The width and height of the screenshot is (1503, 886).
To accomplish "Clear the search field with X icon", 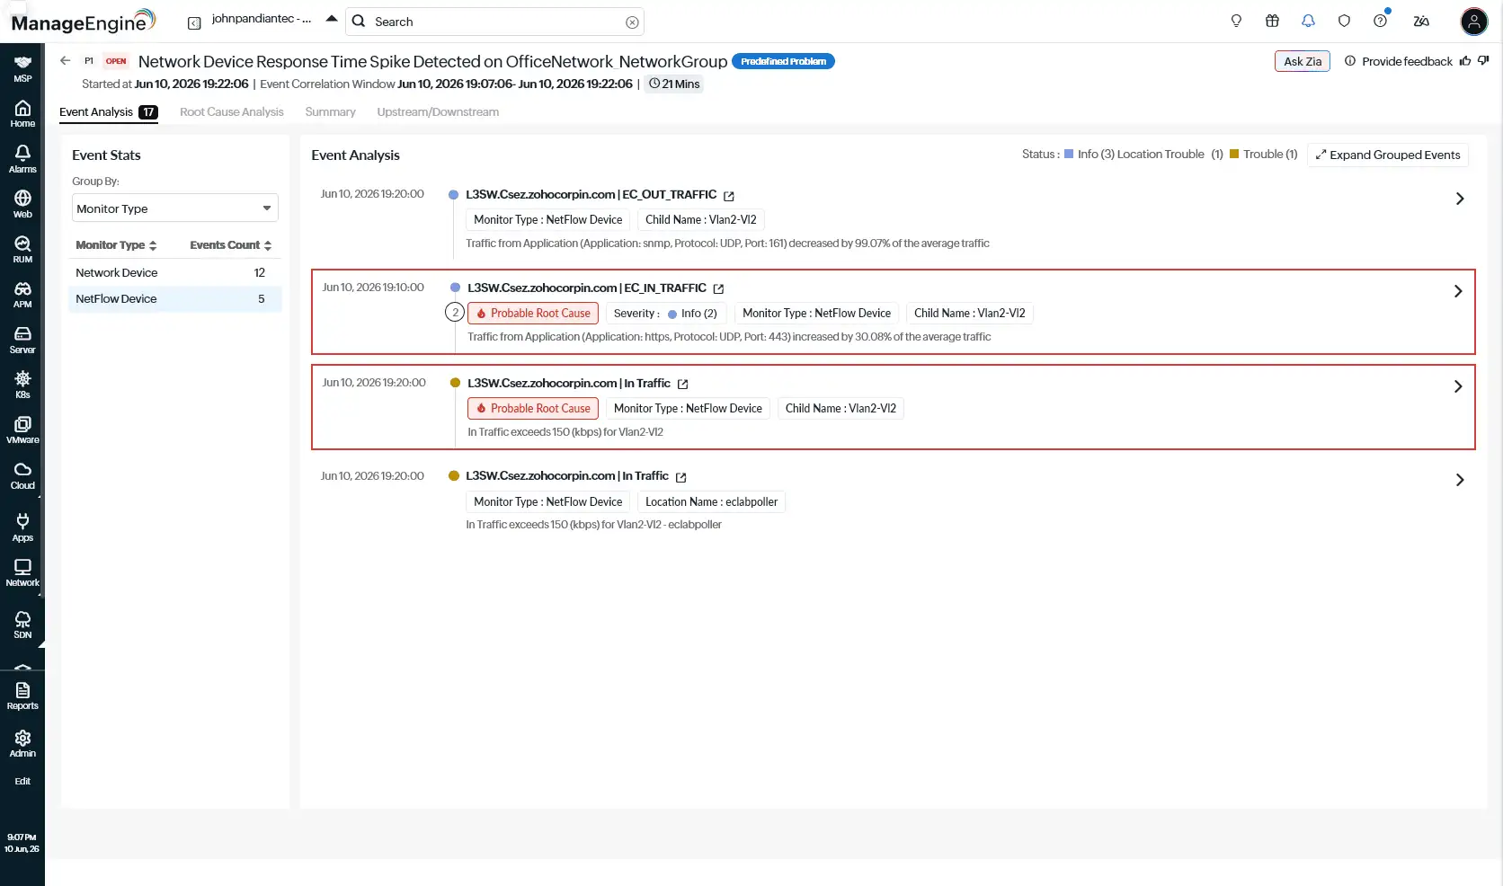I will (x=632, y=22).
